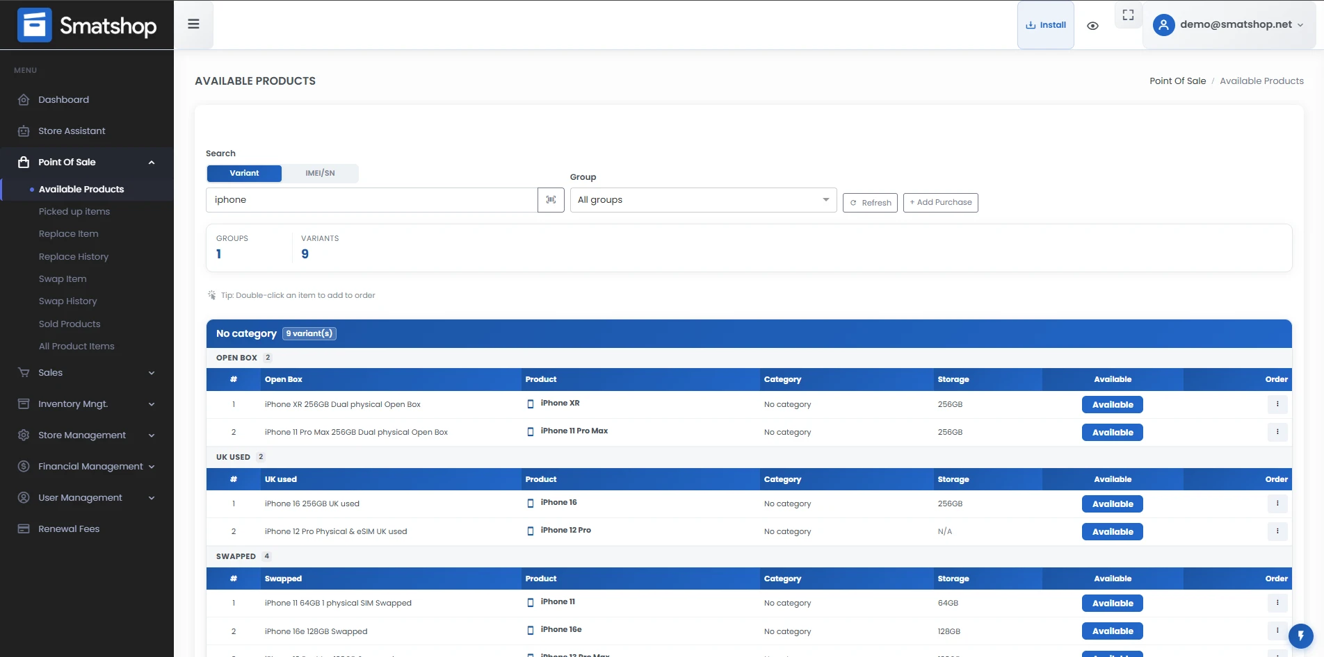Click the Install button
Image resolution: width=1324 pixels, height=657 pixels.
point(1045,25)
